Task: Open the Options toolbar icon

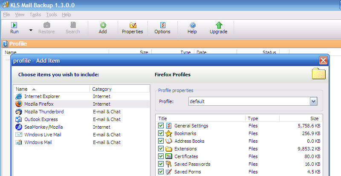Action: 163,25
